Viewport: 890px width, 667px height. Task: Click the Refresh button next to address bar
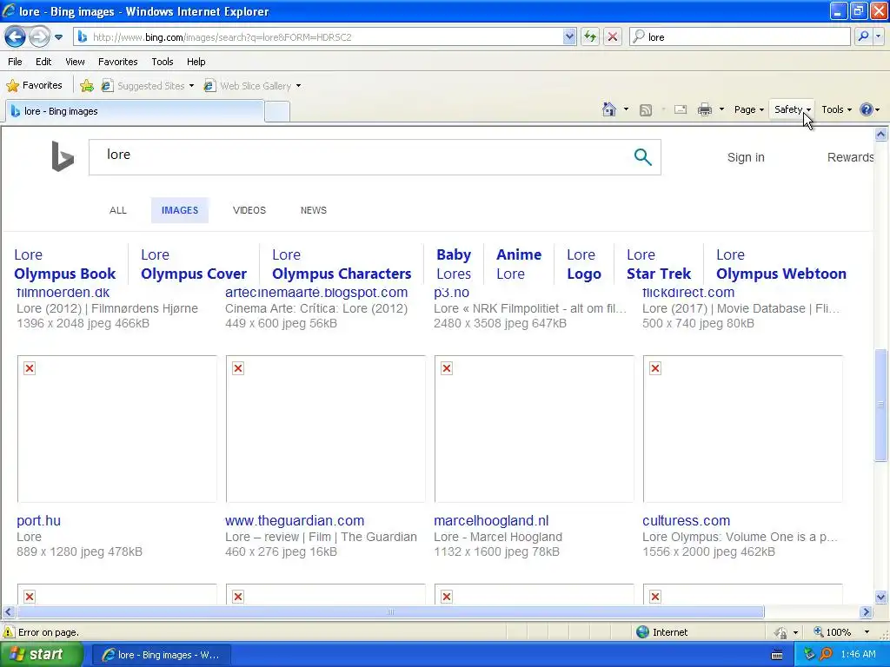pyautogui.click(x=590, y=36)
